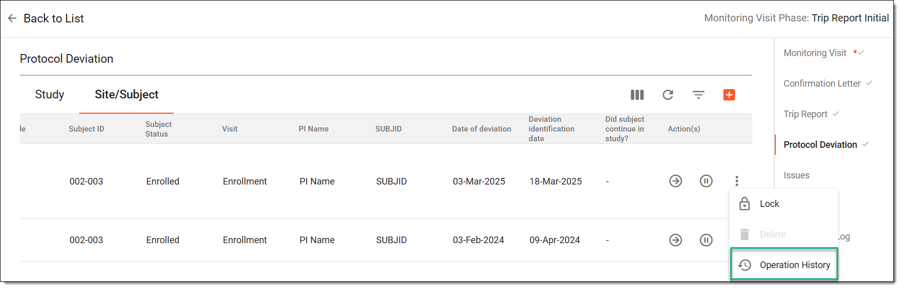Click the date 18-Mar-2025 cell
The height and width of the screenshot is (288, 900).
click(556, 181)
